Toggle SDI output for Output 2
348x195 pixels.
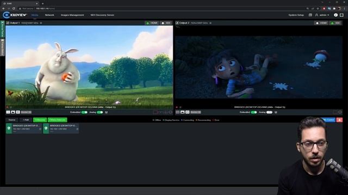click(335, 23)
